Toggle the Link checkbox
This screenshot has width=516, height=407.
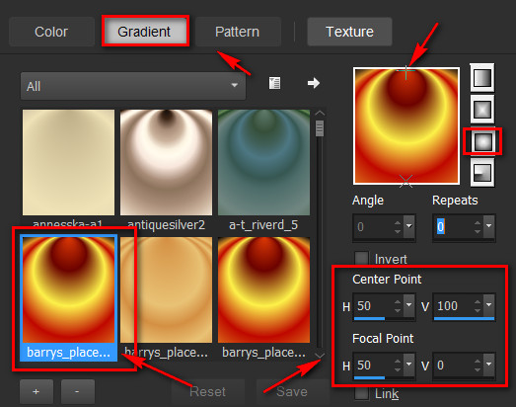[x=362, y=393]
